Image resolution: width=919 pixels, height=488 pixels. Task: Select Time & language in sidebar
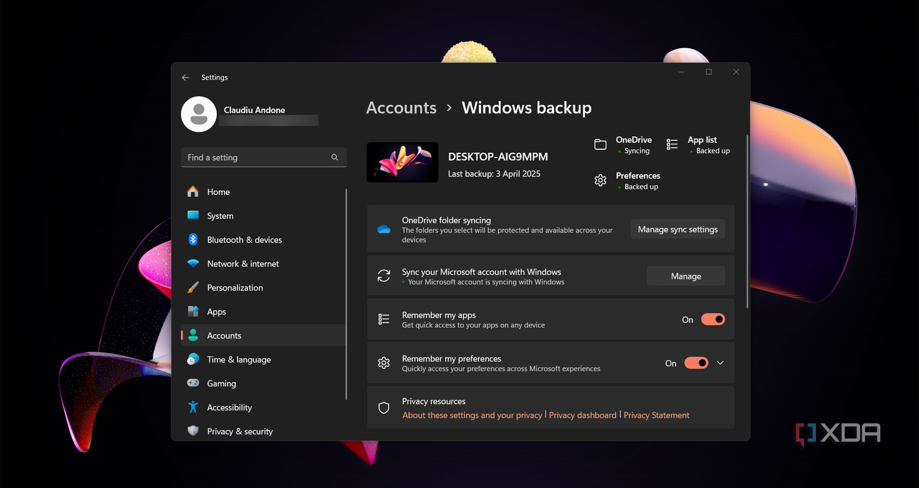(263, 359)
